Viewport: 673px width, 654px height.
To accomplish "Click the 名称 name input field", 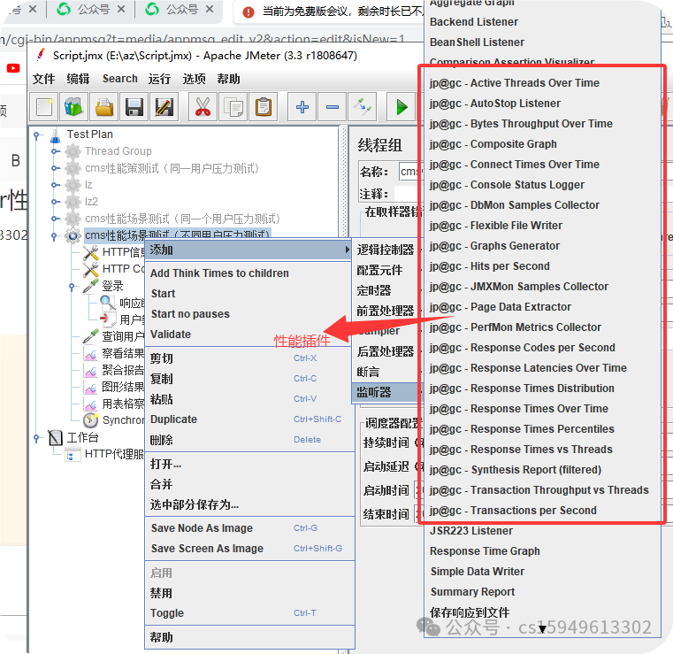I will click(410, 172).
